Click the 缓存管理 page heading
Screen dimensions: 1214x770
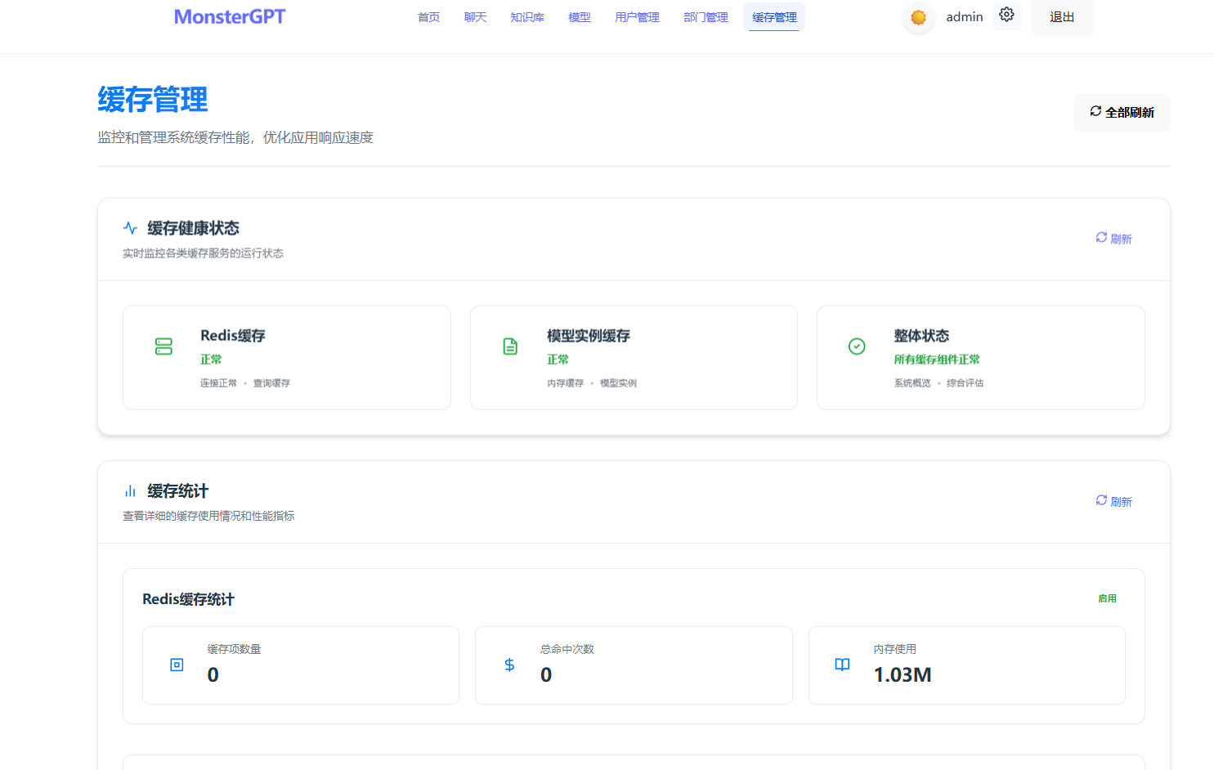coord(152,100)
